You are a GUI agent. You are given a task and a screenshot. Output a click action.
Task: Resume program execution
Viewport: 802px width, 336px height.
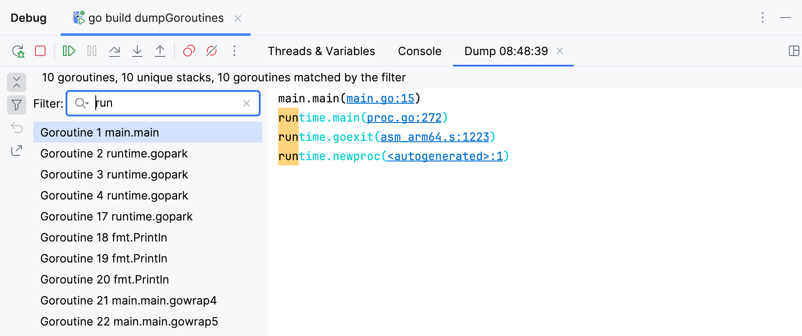[69, 51]
